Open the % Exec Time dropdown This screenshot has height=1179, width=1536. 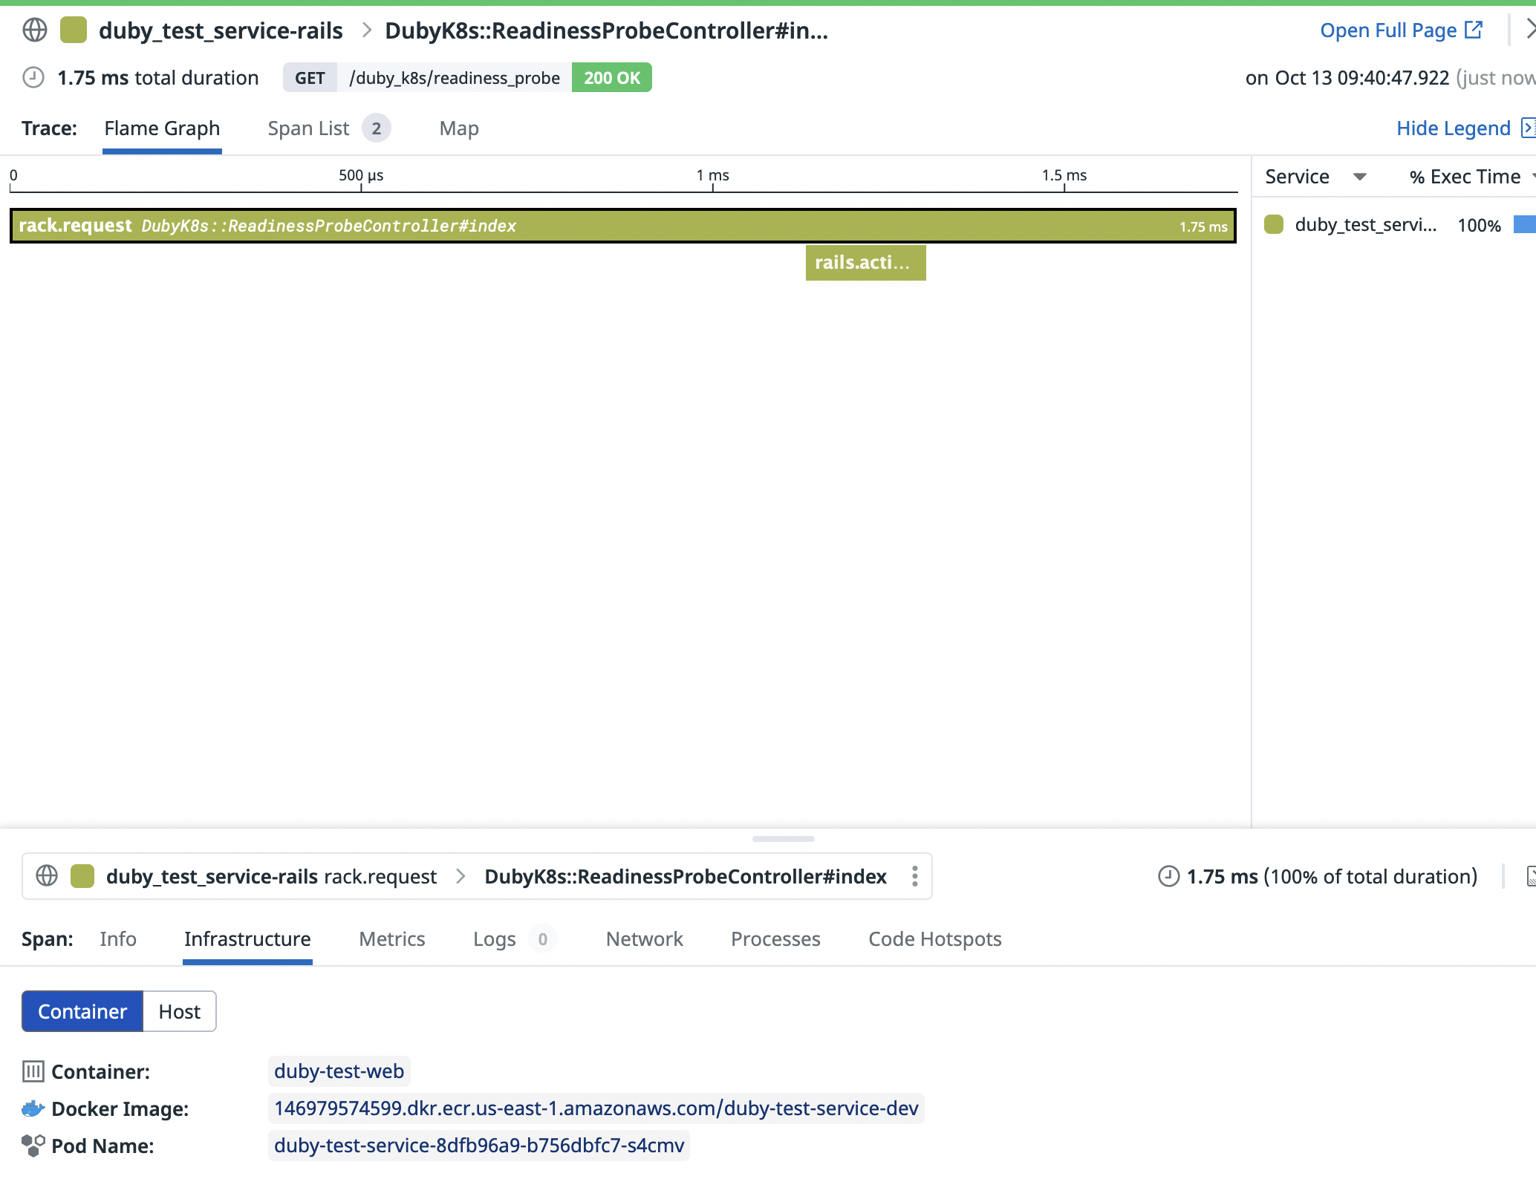click(1472, 177)
